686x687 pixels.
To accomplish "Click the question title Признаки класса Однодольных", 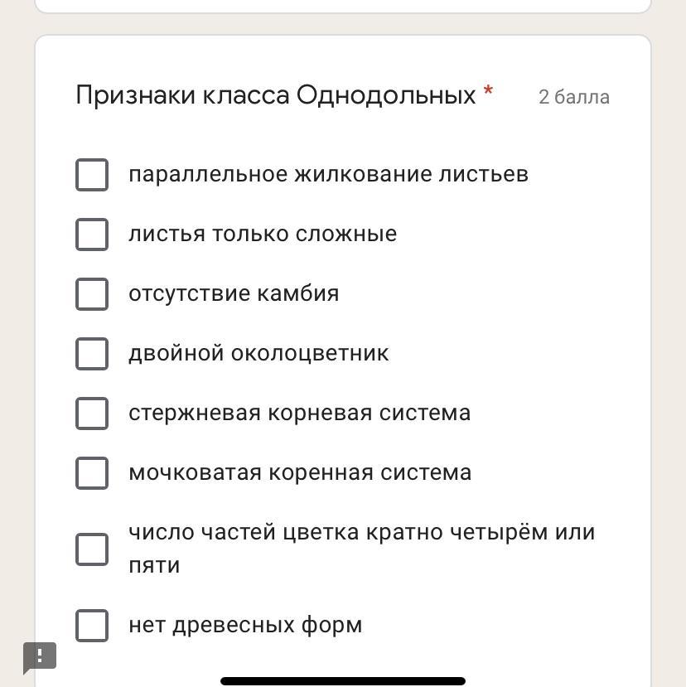I will point(276,95).
